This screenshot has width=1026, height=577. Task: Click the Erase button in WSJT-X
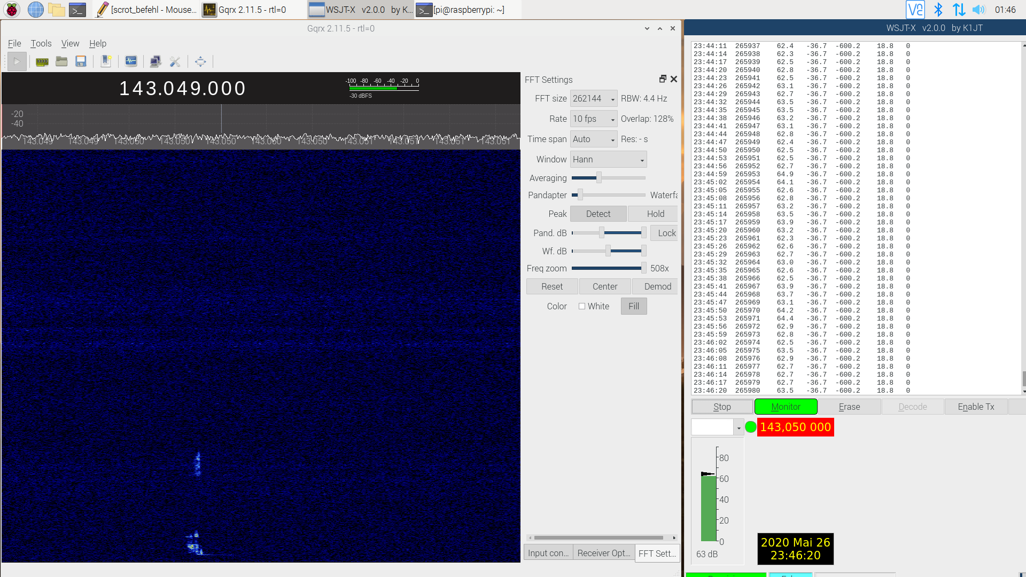click(849, 407)
